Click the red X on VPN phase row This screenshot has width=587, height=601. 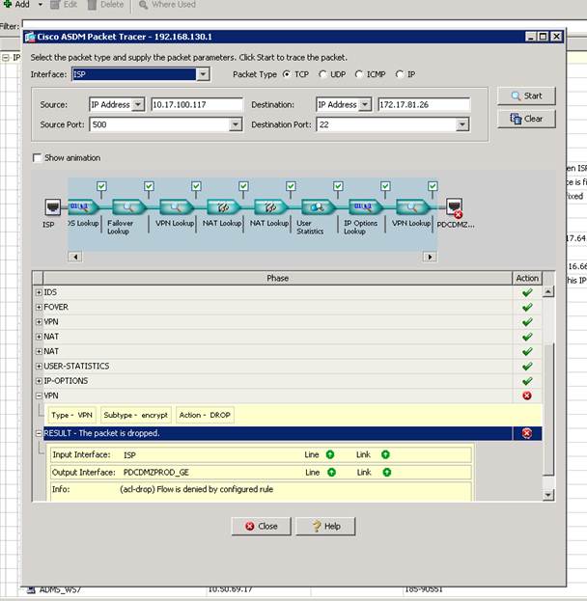pyautogui.click(x=527, y=396)
